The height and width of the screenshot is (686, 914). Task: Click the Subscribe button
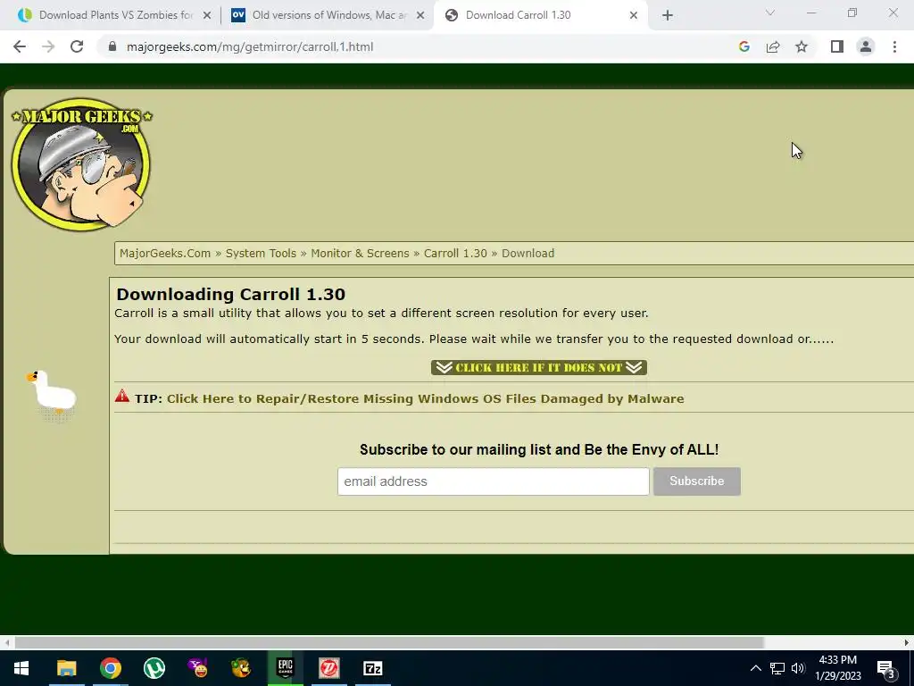click(696, 481)
